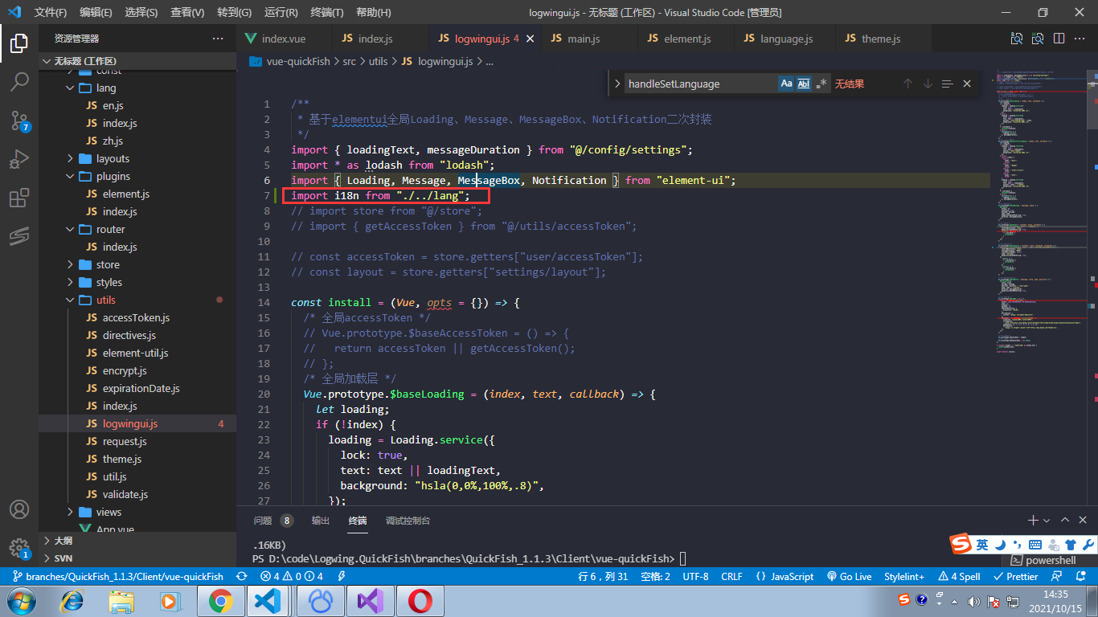Toggle regular expression search option
The image size is (1098, 617).
pyautogui.click(x=821, y=84)
